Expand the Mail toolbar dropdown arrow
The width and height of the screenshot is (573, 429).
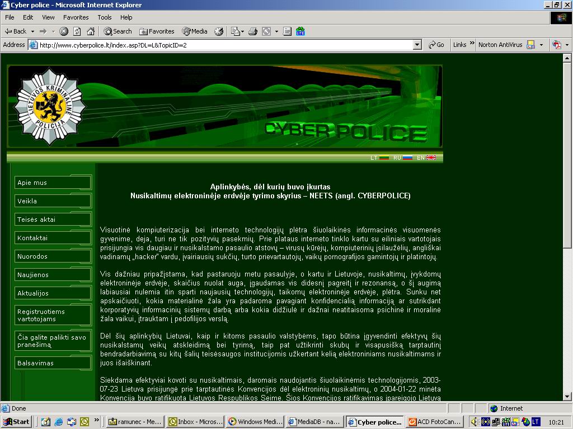[x=242, y=31]
